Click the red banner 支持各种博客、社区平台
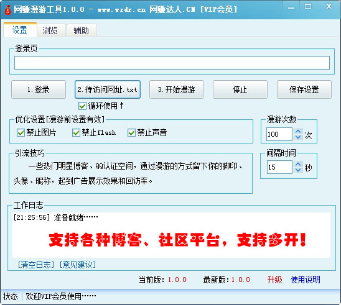The width and height of the screenshot is (341, 305). point(178,240)
